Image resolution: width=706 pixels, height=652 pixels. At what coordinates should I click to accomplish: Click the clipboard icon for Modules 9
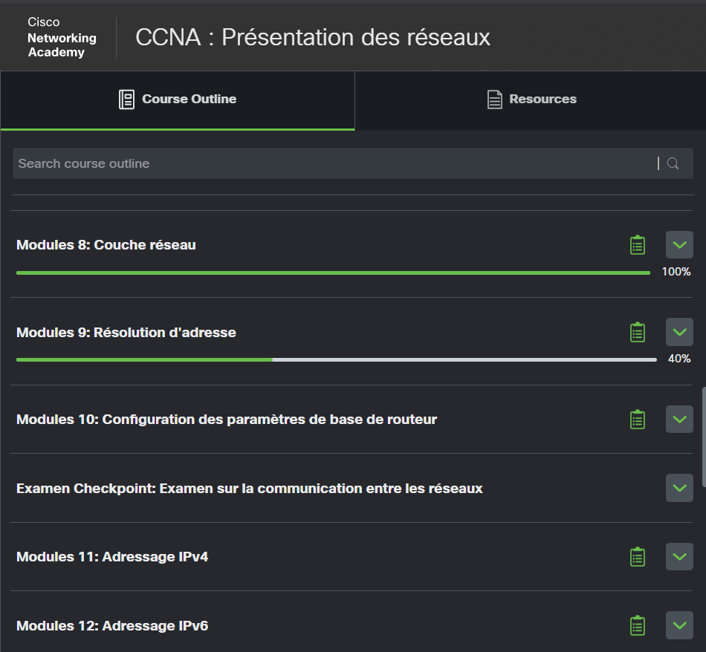coord(637,332)
